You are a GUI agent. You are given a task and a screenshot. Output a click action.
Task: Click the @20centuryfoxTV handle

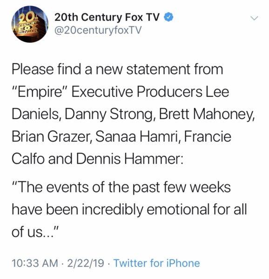pyautogui.click(x=98, y=30)
